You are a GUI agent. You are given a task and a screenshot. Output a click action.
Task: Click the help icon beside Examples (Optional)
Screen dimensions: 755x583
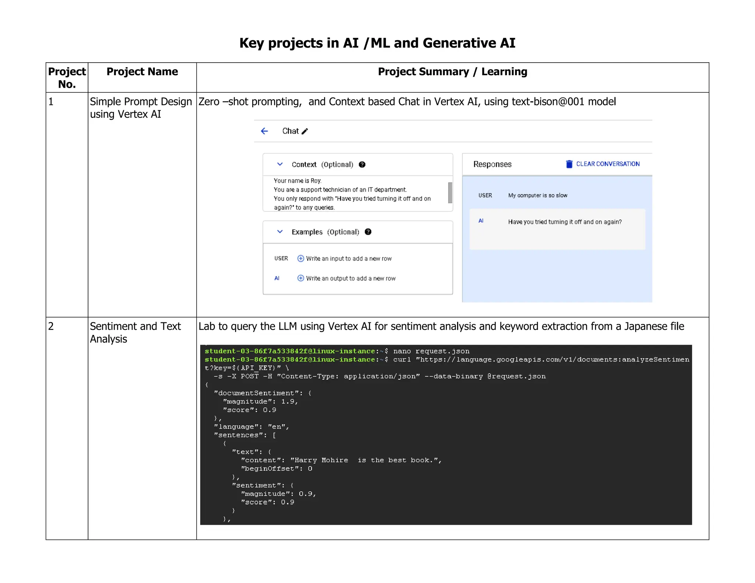[368, 232]
